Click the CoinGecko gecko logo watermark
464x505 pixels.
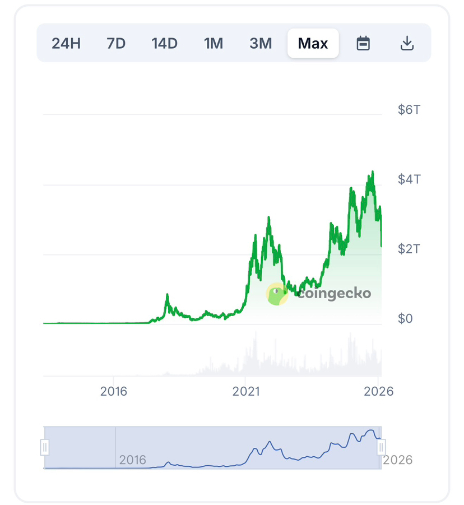277,294
